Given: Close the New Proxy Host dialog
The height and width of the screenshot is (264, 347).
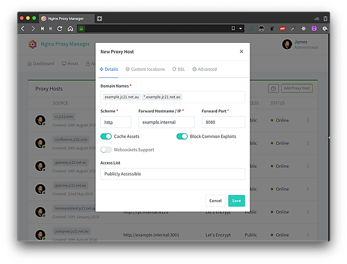Looking at the screenshot, I should [x=241, y=51].
